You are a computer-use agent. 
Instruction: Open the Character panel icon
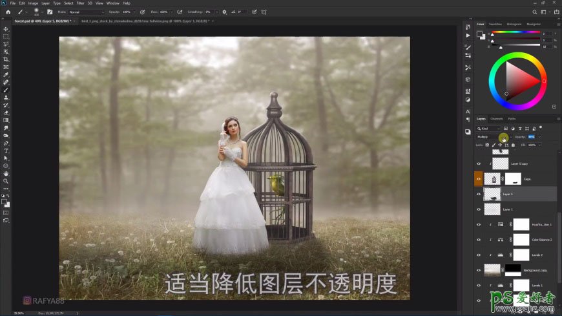468,112
